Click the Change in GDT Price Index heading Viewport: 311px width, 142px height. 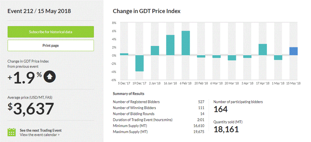click(146, 11)
